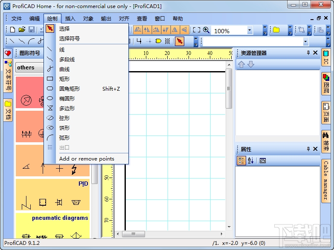
Task: Click the New document icon
Action: pos(12,29)
